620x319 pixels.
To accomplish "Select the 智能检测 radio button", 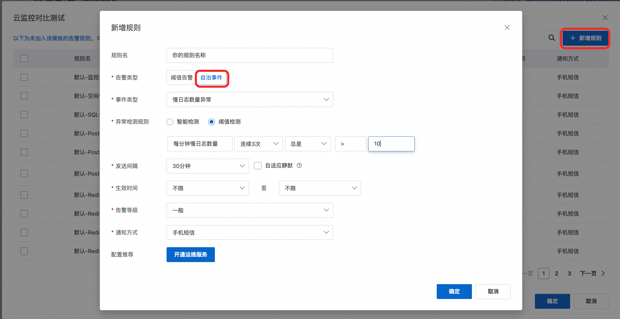I will click(x=170, y=122).
